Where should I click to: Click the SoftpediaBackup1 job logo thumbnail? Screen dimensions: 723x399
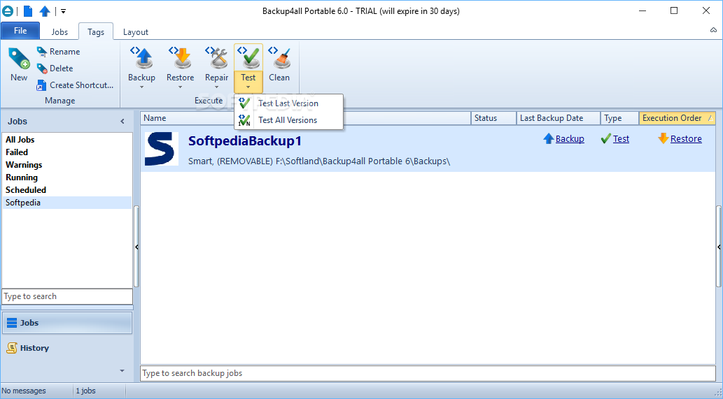[x=162, y=149]
